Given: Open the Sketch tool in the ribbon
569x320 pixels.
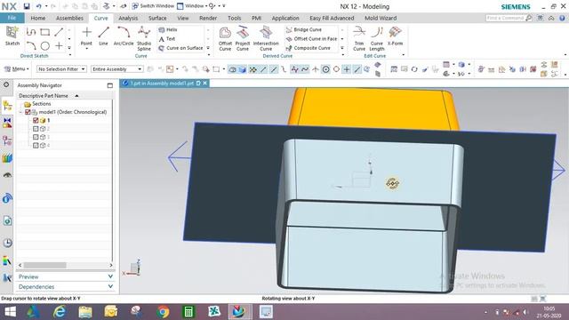Looking at the screenshot, I should point(12,36).
